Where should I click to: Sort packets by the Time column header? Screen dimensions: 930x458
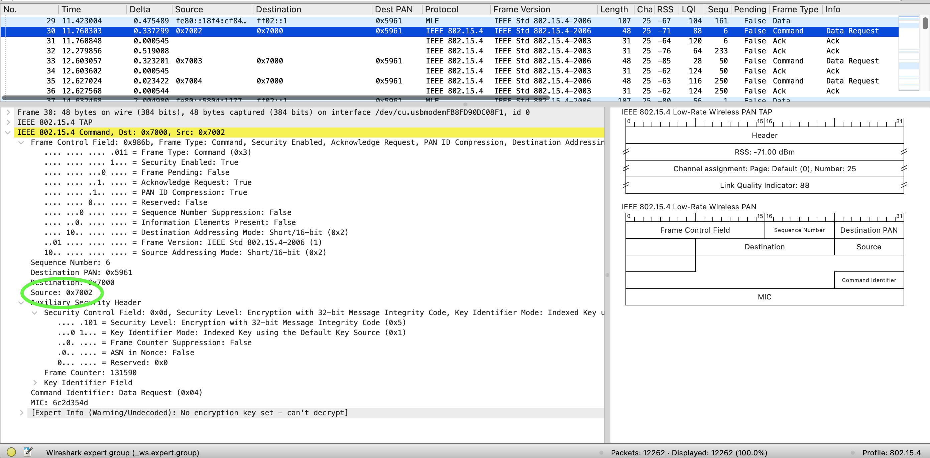coord(71,9)
